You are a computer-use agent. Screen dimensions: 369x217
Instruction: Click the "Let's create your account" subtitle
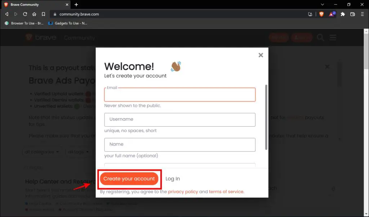[x=135, y=76]
